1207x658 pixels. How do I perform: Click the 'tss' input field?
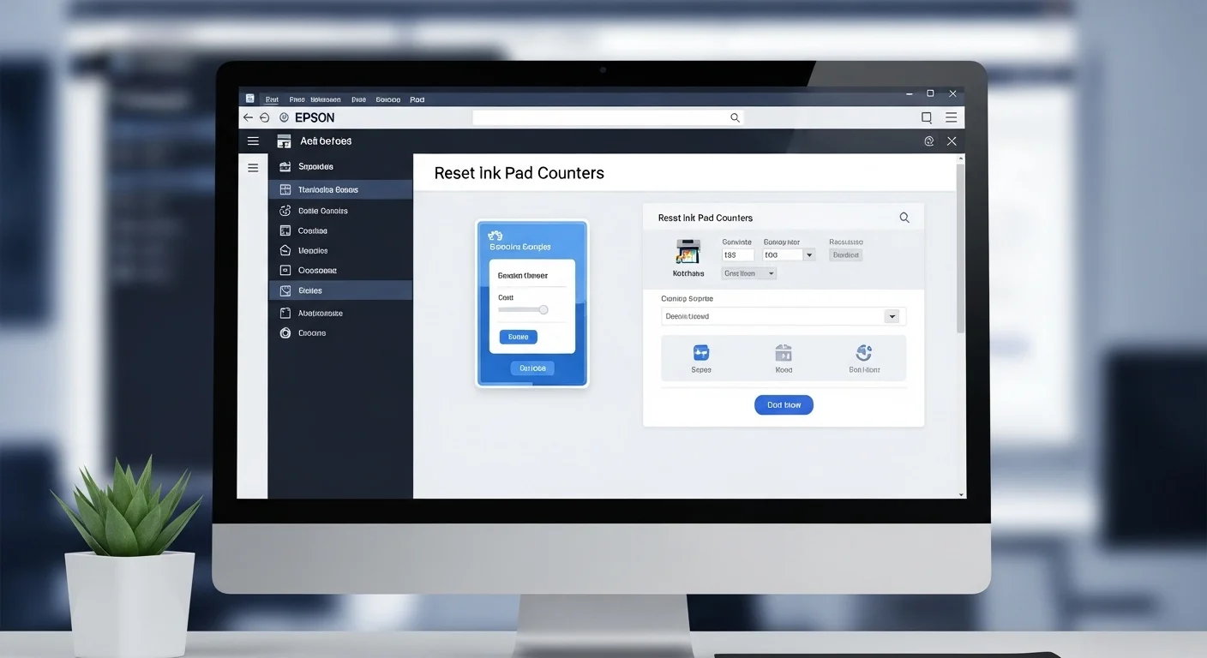pos(738,254)
